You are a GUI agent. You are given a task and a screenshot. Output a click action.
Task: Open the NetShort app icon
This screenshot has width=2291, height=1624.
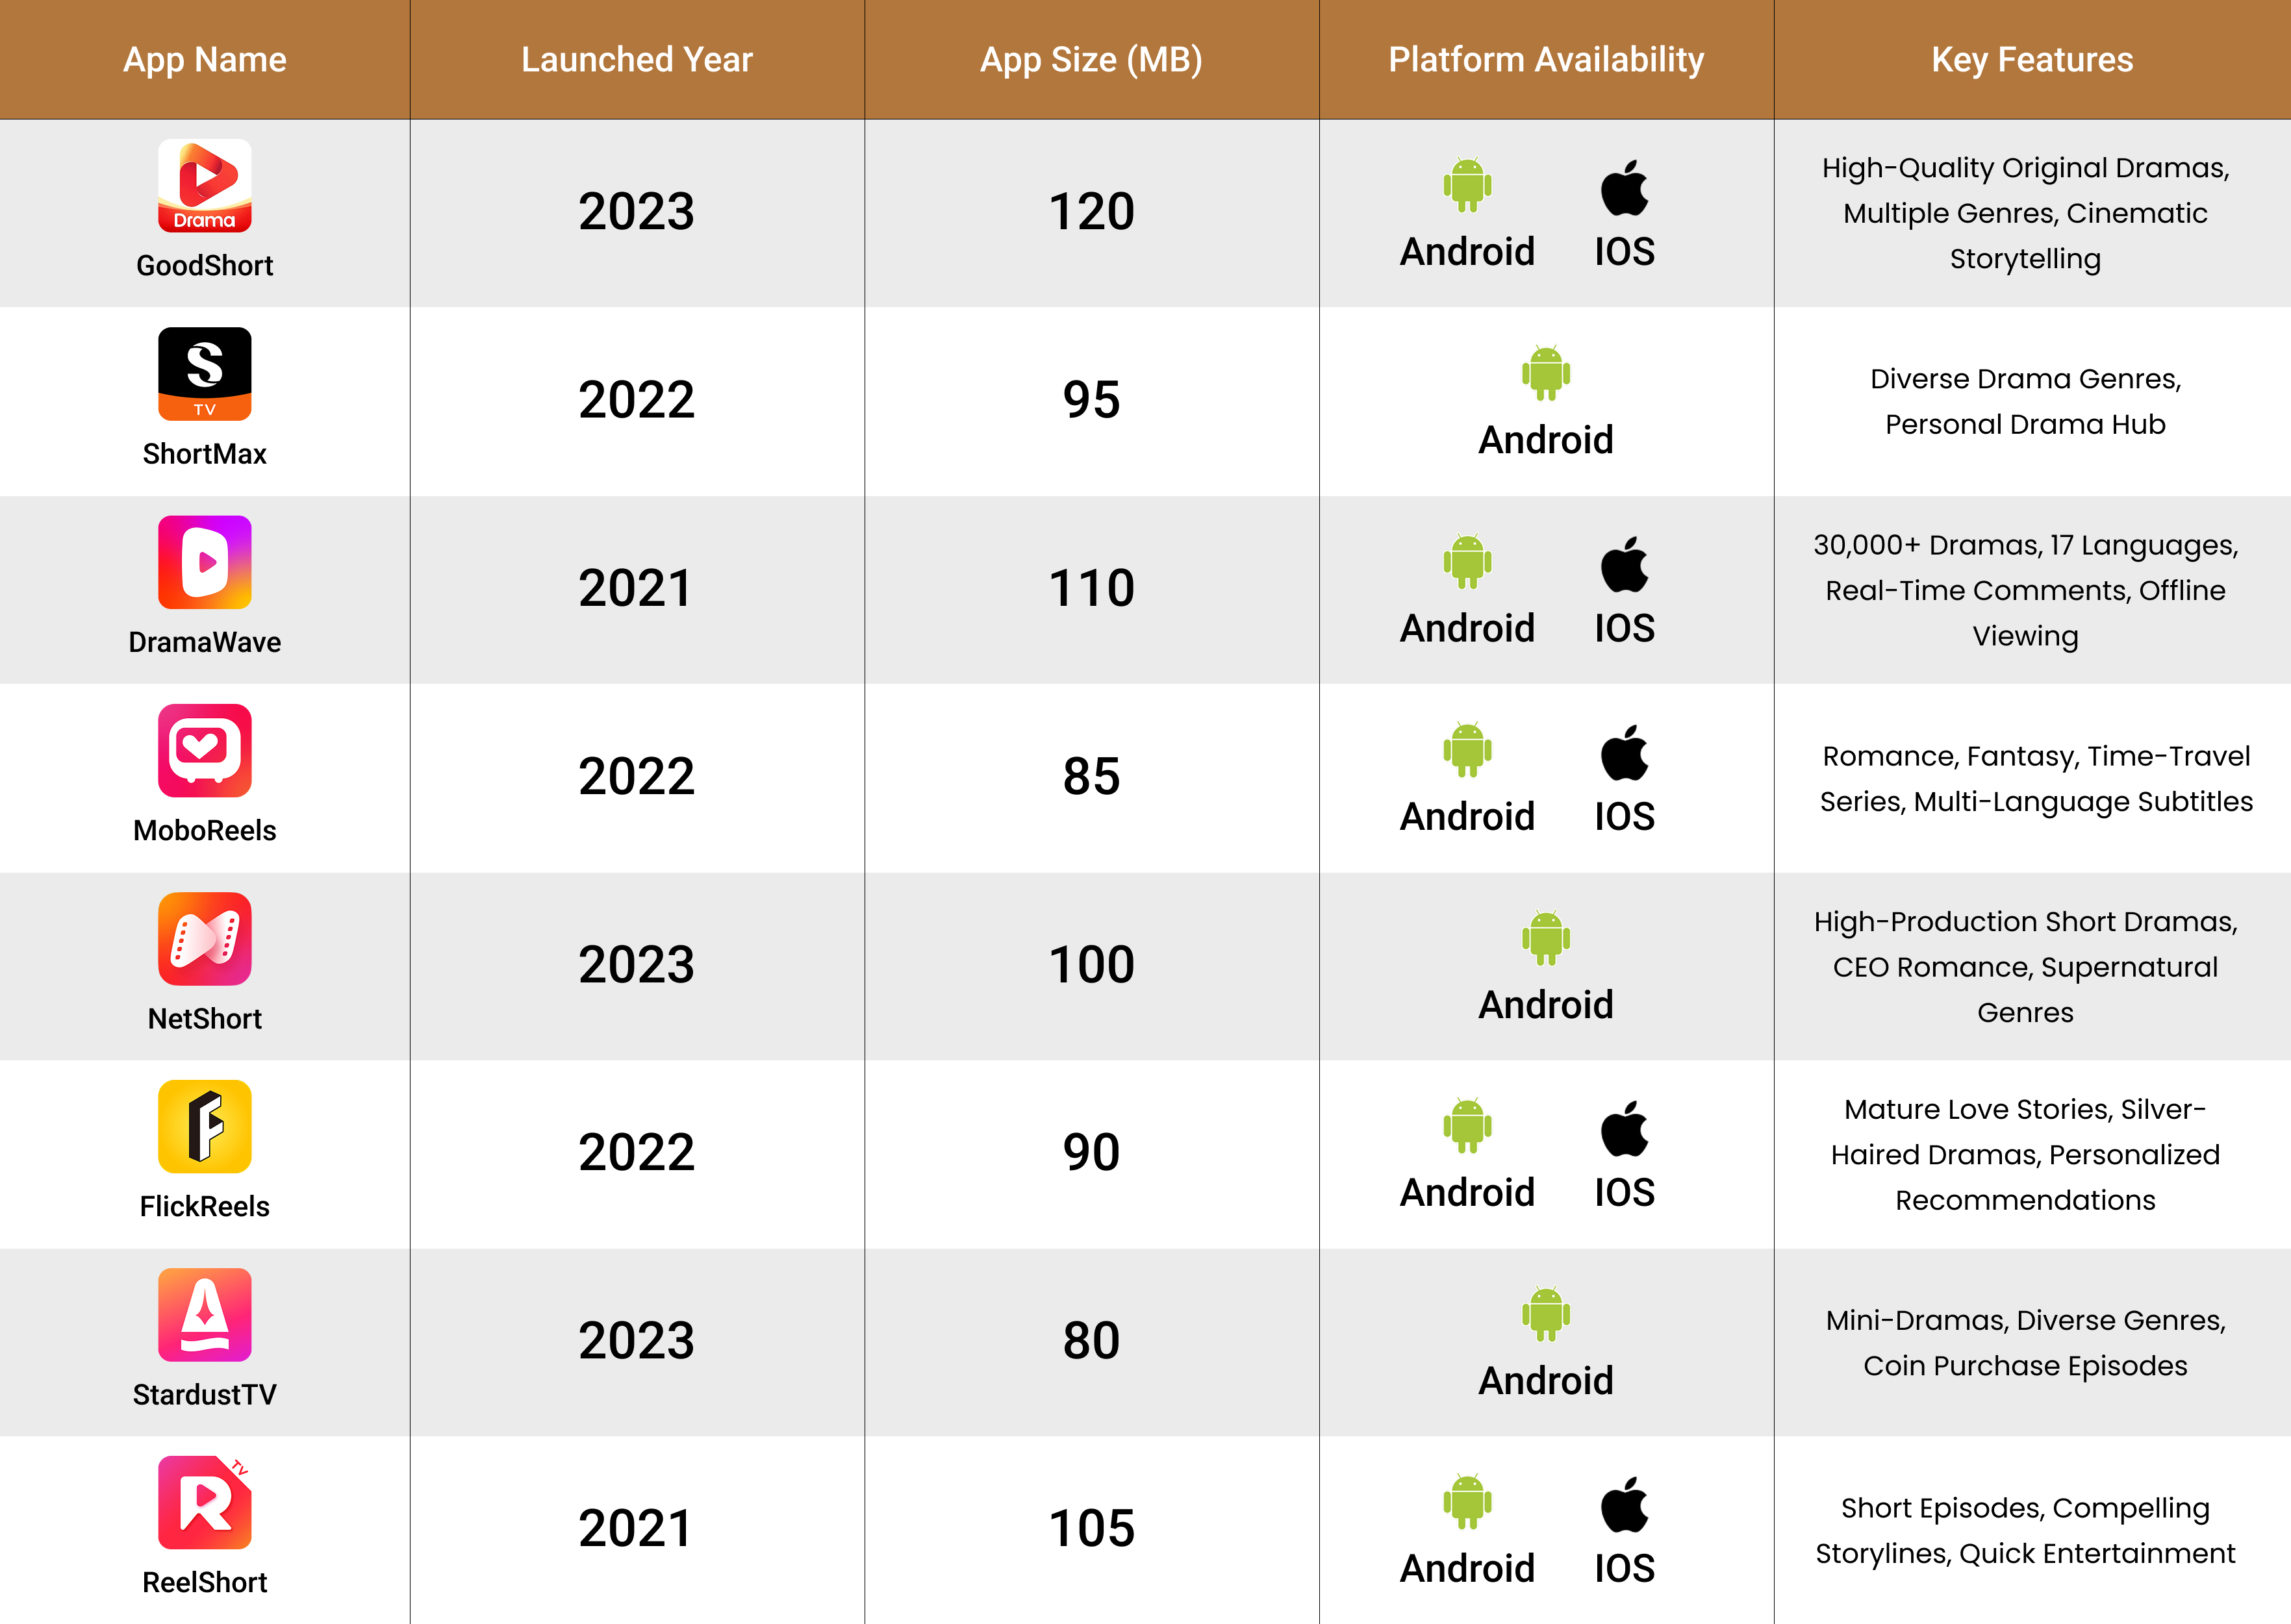tap(204, 938)
